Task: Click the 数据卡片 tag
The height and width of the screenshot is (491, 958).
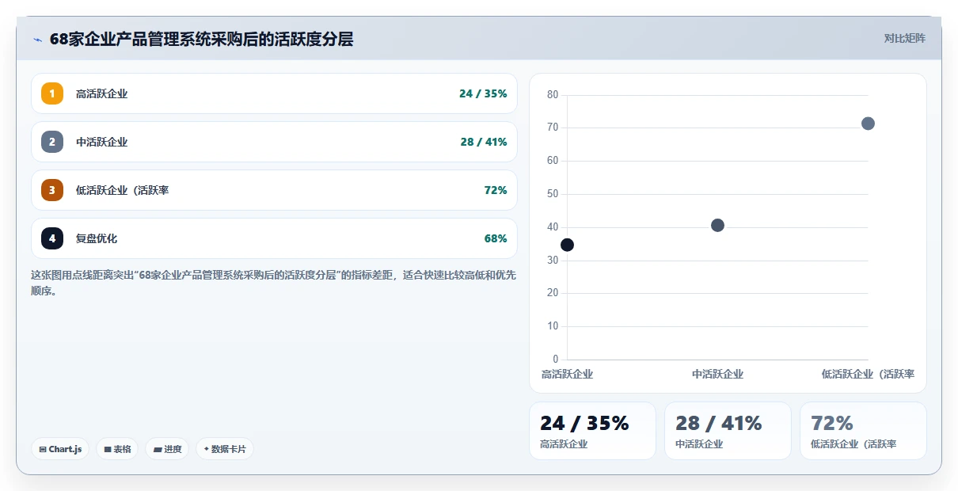Action: (x=225, y=449)
